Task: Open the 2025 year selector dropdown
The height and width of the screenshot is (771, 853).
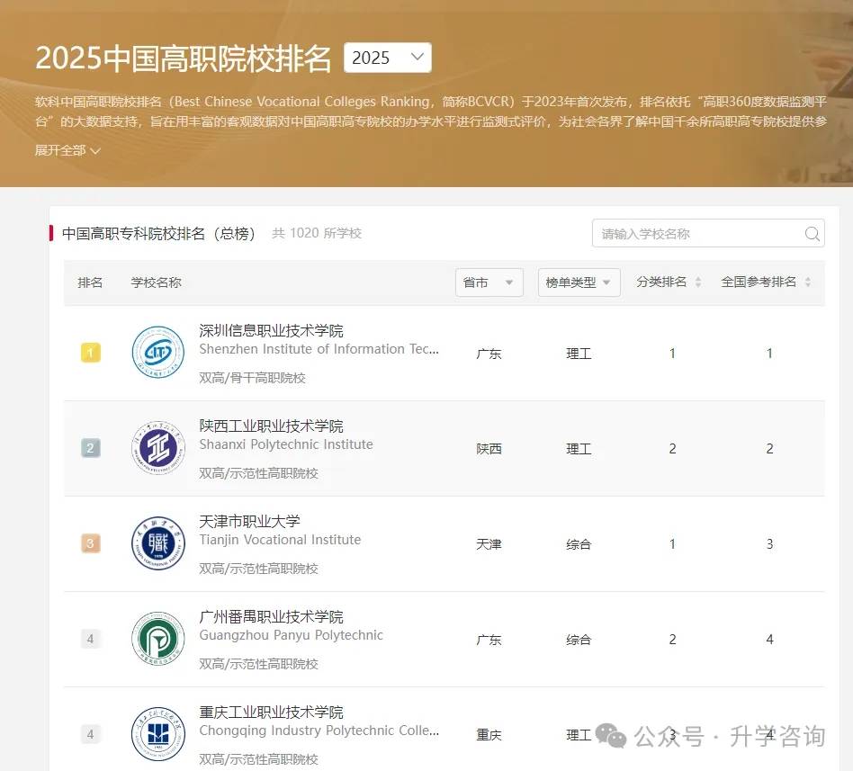Action: [x=387, y=58]
